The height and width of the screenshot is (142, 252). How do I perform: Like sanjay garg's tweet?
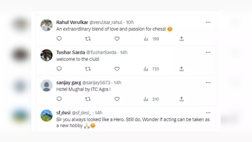[x=117, y=99]
